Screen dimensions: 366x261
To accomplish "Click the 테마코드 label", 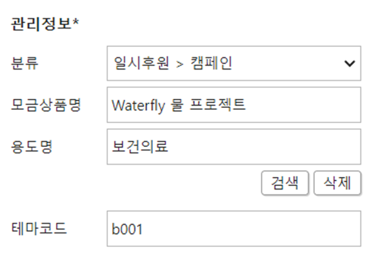I will (x=39, y=229).
